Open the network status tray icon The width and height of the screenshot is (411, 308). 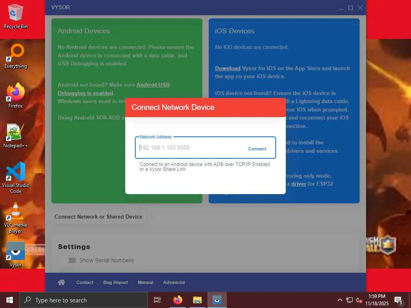pyautogui.click(x=350, y=300)
